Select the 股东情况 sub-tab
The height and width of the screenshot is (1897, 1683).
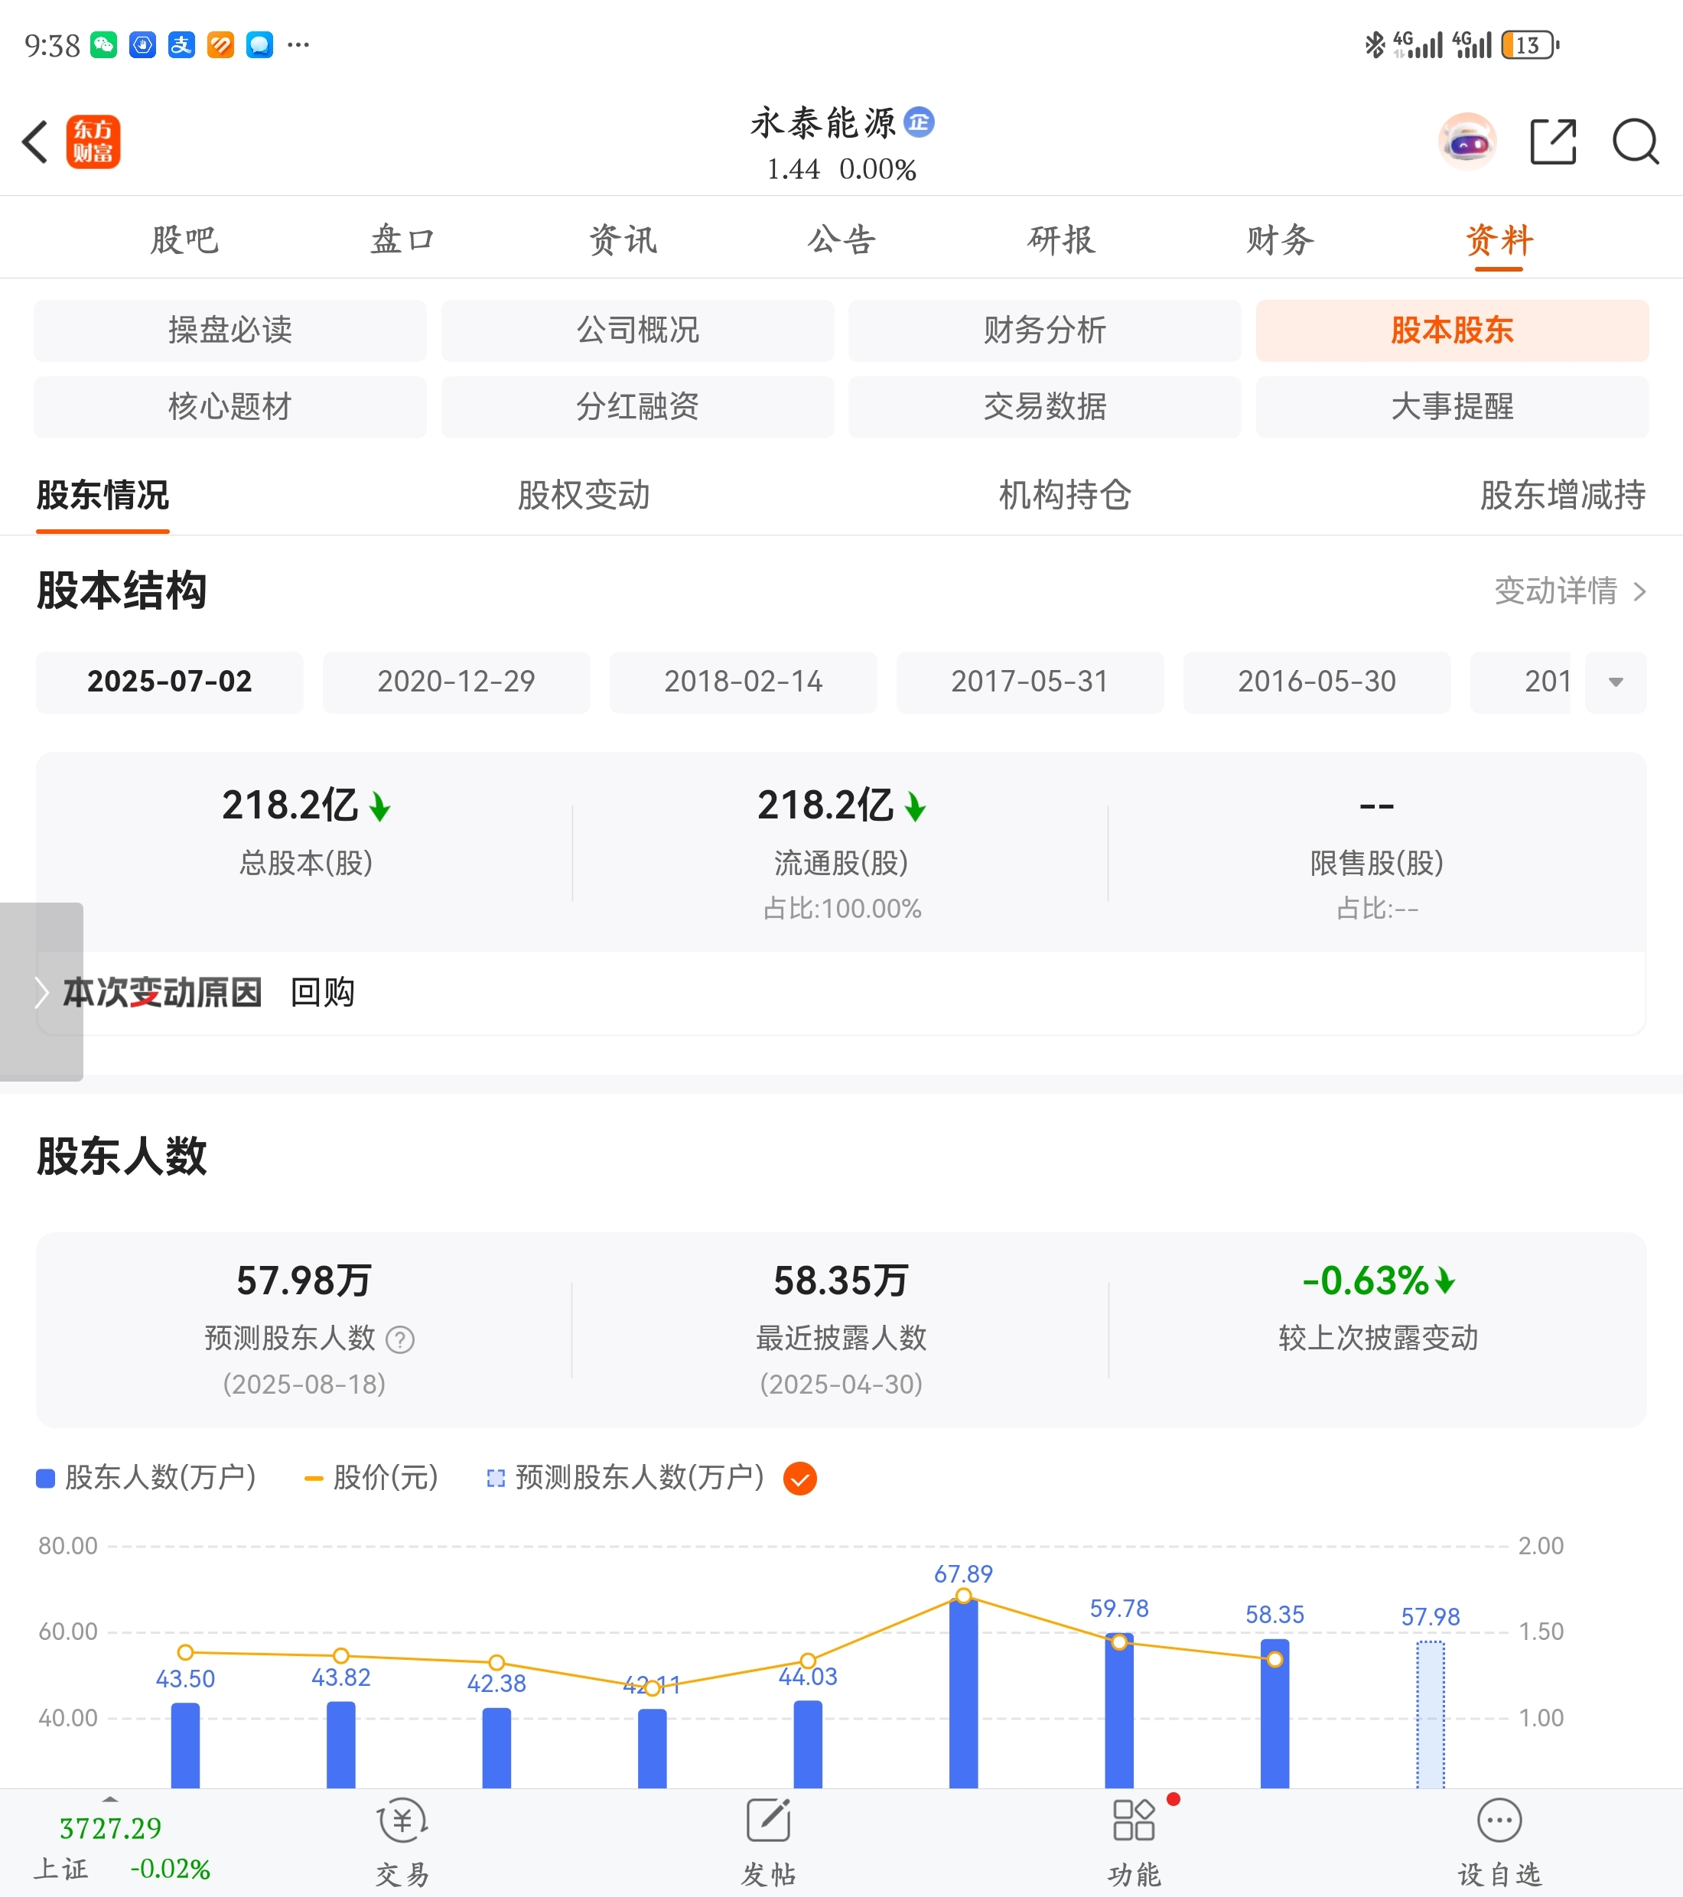(x=103, y=495)
